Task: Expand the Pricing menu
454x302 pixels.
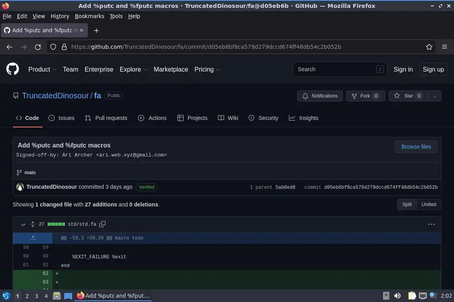Action: coord(207,69)
